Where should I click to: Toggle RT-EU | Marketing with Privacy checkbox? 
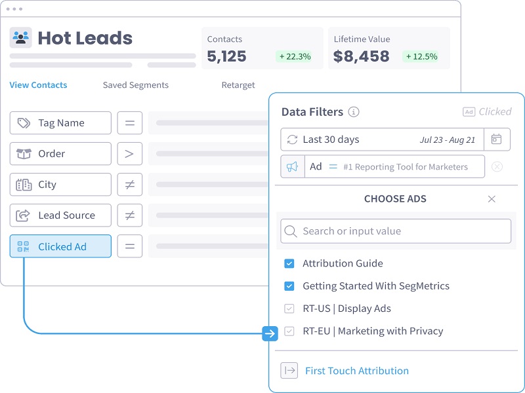point(289,331)
